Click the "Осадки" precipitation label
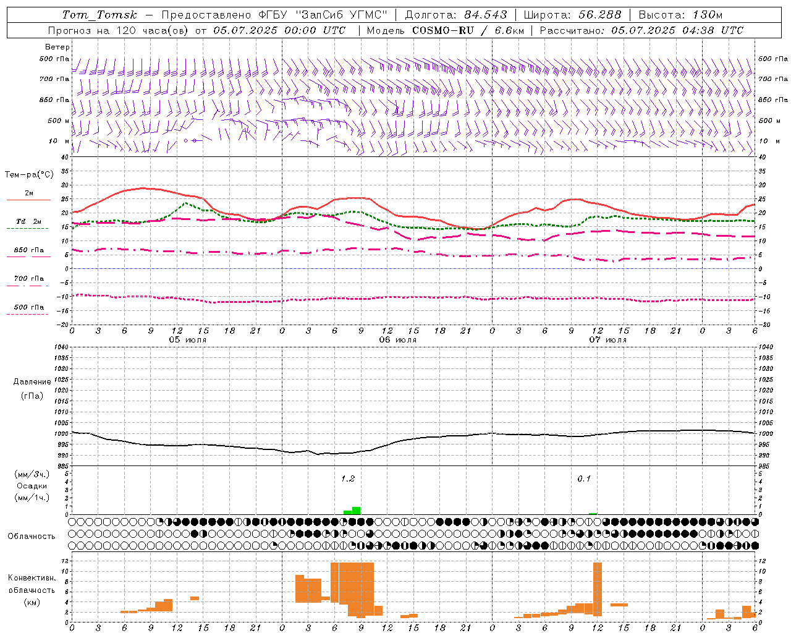 [x=32, y=486]
